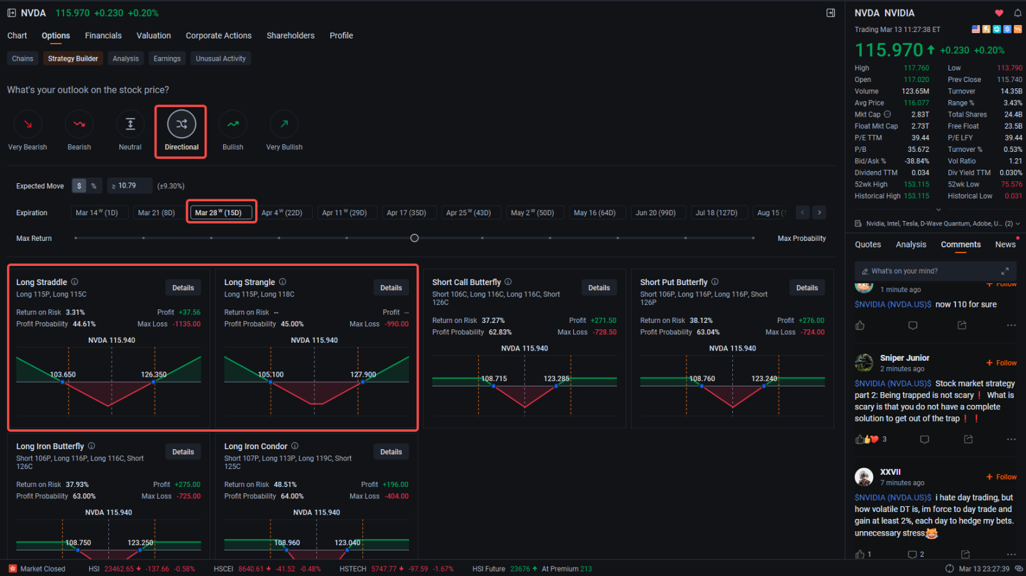Like Sniper Junior's comment

(859, 440)
